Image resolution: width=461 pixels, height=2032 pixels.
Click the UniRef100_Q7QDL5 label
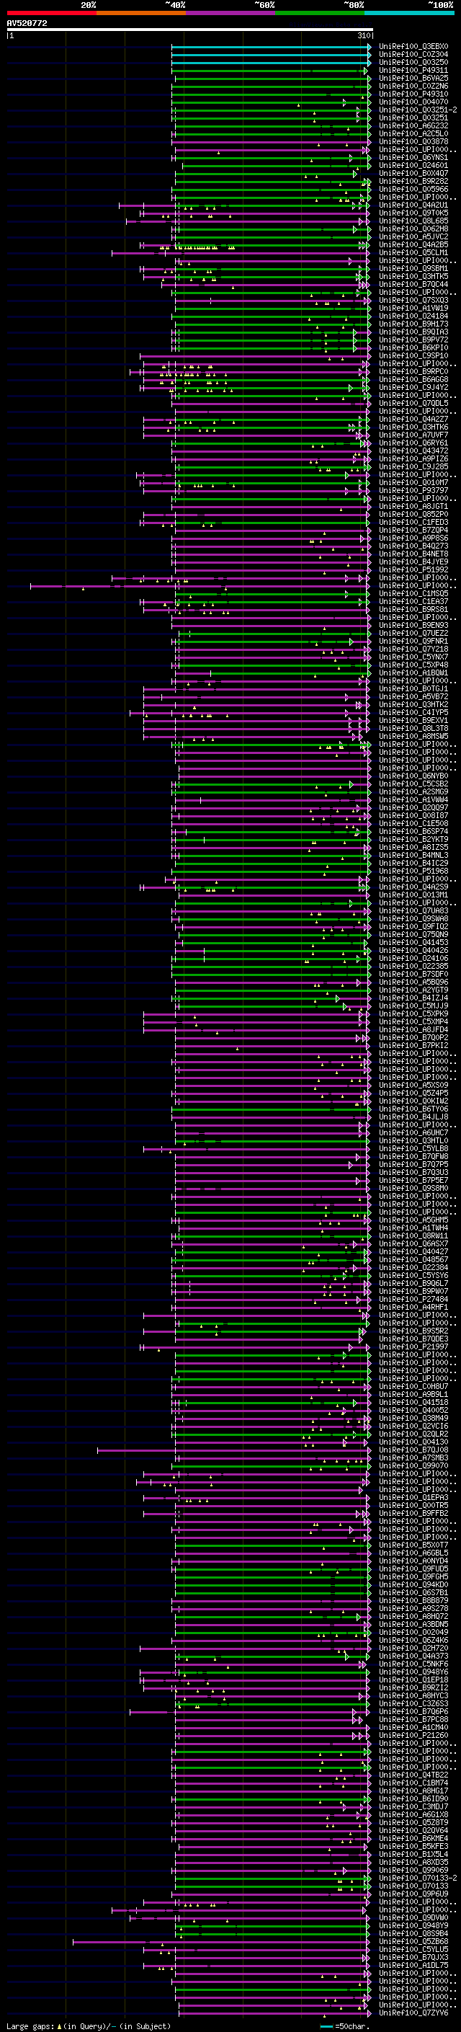(x=413, y=403)
